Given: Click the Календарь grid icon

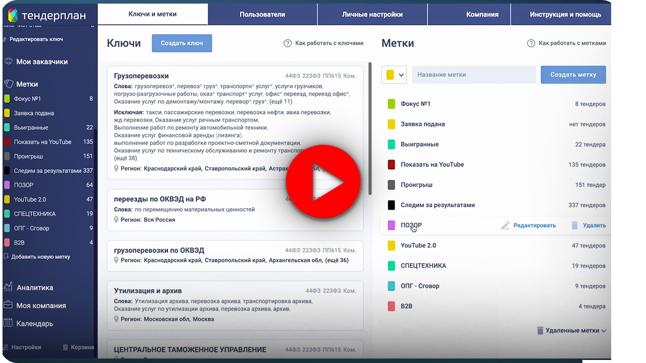Looking at the screenshot, I should tap(8, 323).
